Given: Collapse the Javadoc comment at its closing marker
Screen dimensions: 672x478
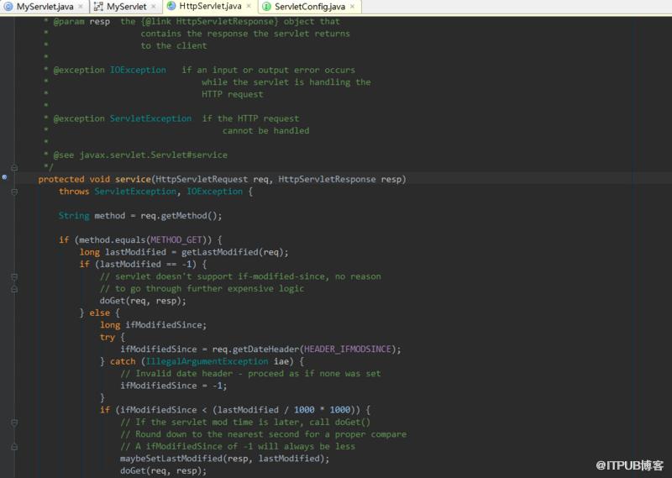Looking at the screenshot, I should [x=14, y=167].
